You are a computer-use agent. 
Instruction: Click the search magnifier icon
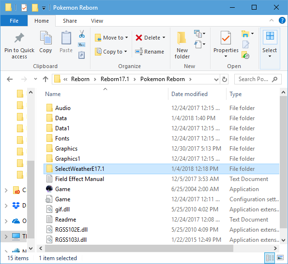(274, 79)
